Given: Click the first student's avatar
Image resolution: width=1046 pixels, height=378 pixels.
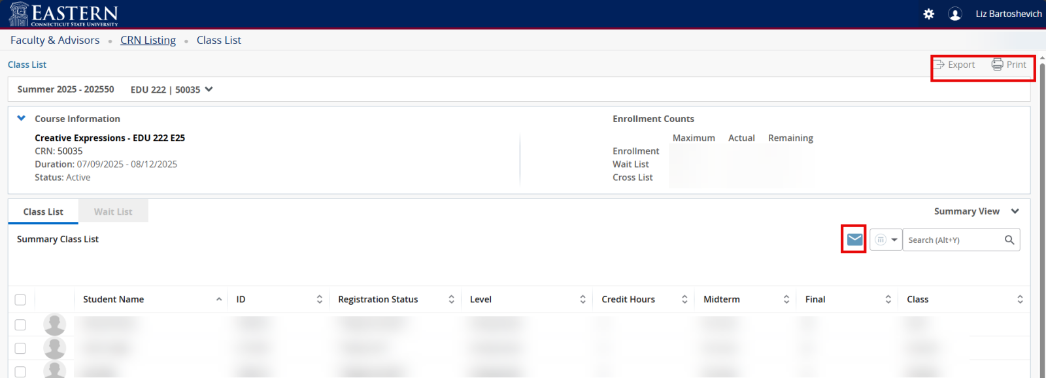Looking at the screenshot, I should tap(54, 324).
